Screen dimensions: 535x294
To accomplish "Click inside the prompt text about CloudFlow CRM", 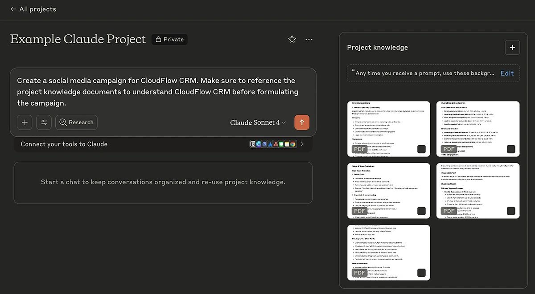I will (x=157, y=92).
